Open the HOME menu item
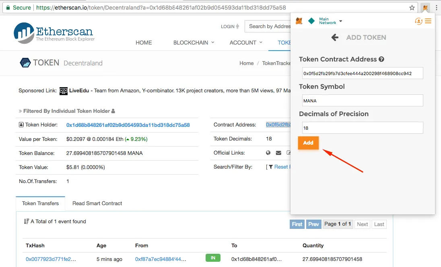This screenshot has height=267, width=441. point(144,43)
